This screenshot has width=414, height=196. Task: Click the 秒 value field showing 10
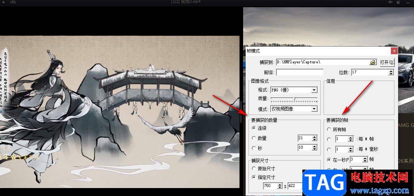(305, 148)
